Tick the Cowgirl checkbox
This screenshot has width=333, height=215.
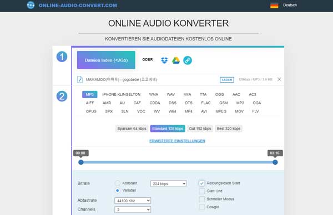click(202, 207)
